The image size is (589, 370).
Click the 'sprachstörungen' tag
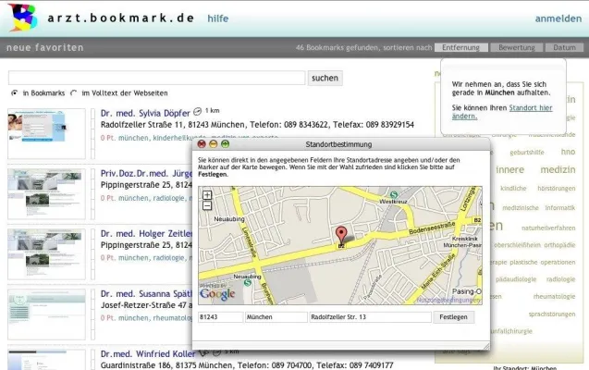pyautogui.click(x=552, y=314)
